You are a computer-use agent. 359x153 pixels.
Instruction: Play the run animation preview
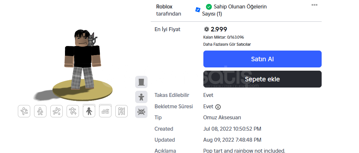coord(24,111)
